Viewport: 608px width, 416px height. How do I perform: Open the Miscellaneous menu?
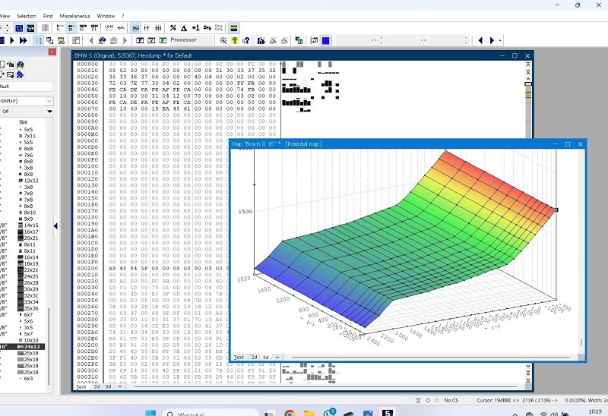pyautogui.click(x=74, y=15)
